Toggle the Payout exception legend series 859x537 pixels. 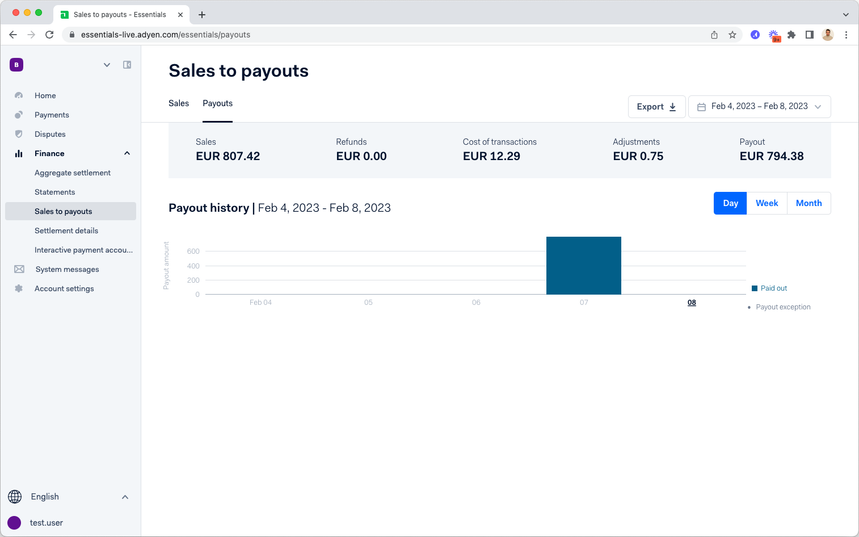pyautogui.click(x=779, y=307)
